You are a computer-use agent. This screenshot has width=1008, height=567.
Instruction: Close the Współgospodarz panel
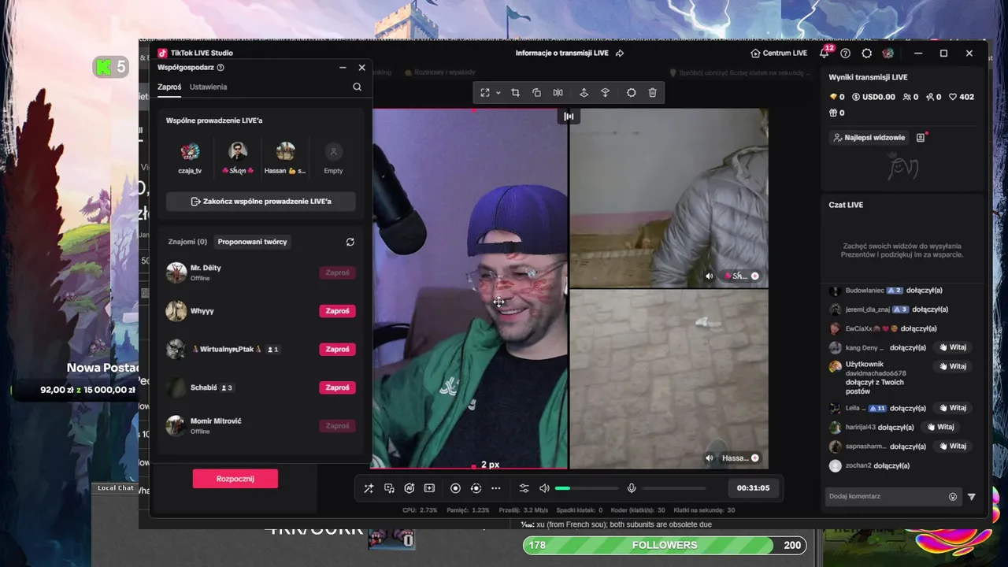[361, 68]
